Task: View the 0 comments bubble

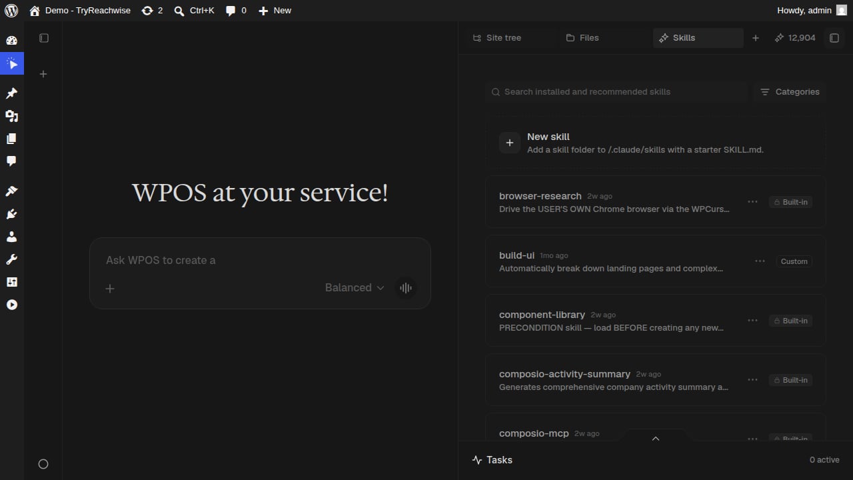Action: pyautogui.click(x=236, y=11)
